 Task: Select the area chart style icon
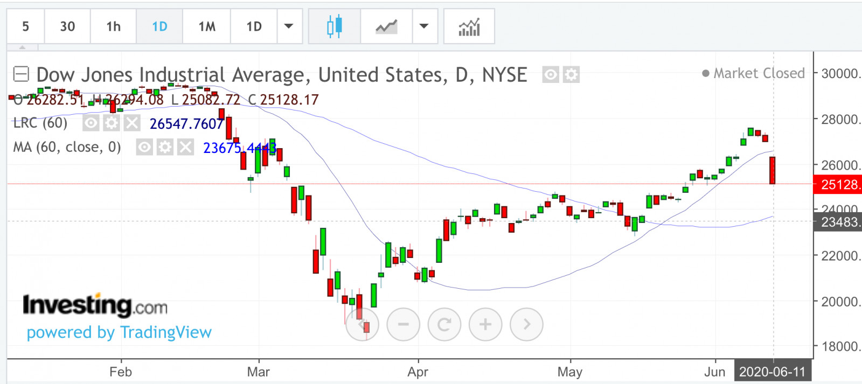[x=386, y=26]
